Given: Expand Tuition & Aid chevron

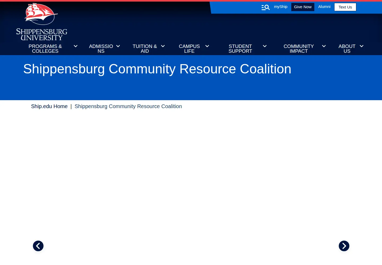Looking at the screenshot, I should (x=163, y=46).
